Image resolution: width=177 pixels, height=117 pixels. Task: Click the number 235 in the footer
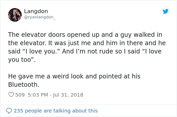(x=18, y=111)
